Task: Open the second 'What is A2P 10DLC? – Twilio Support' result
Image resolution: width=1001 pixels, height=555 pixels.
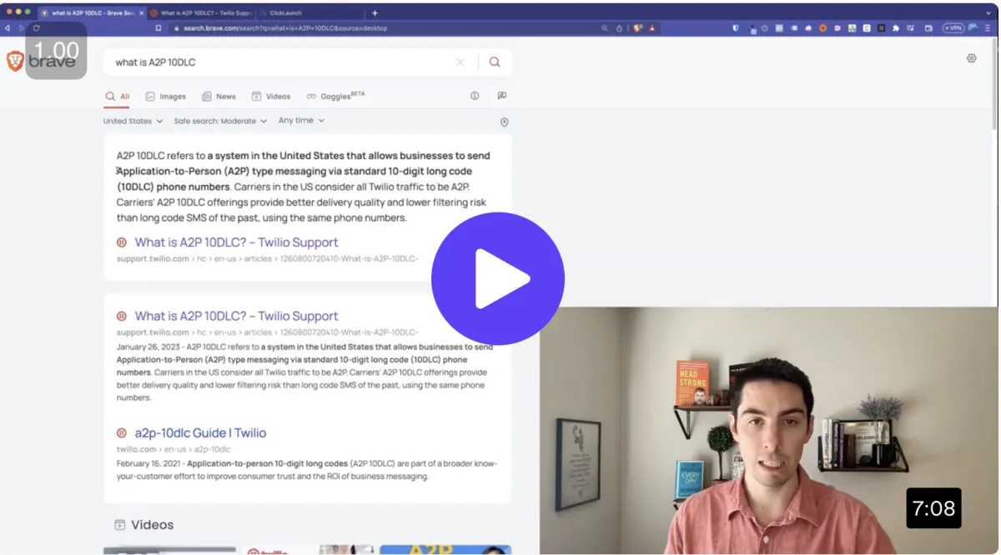Action: (x=236, y=317)
